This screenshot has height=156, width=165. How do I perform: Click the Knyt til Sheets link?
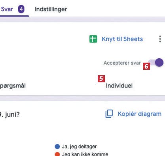click(x=122, y=39)
